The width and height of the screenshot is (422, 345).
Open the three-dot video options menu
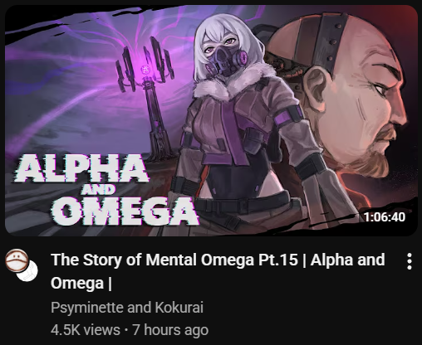tap(410, 261)
